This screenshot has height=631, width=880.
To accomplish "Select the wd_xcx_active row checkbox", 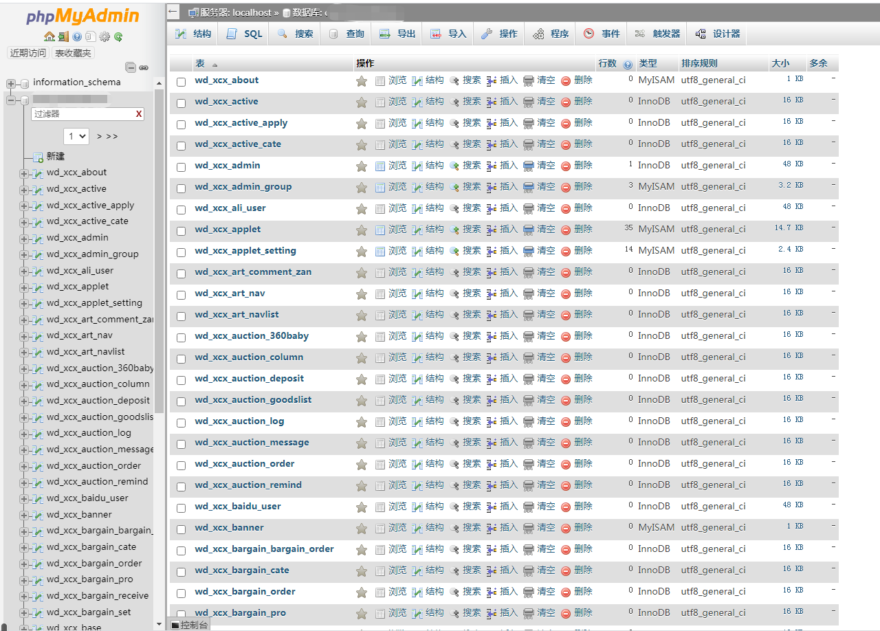I will (x=181, y=103).
